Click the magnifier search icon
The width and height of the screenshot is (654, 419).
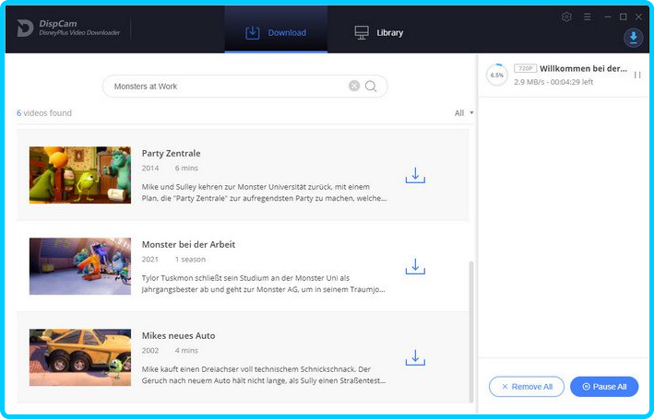coord(371,87)
